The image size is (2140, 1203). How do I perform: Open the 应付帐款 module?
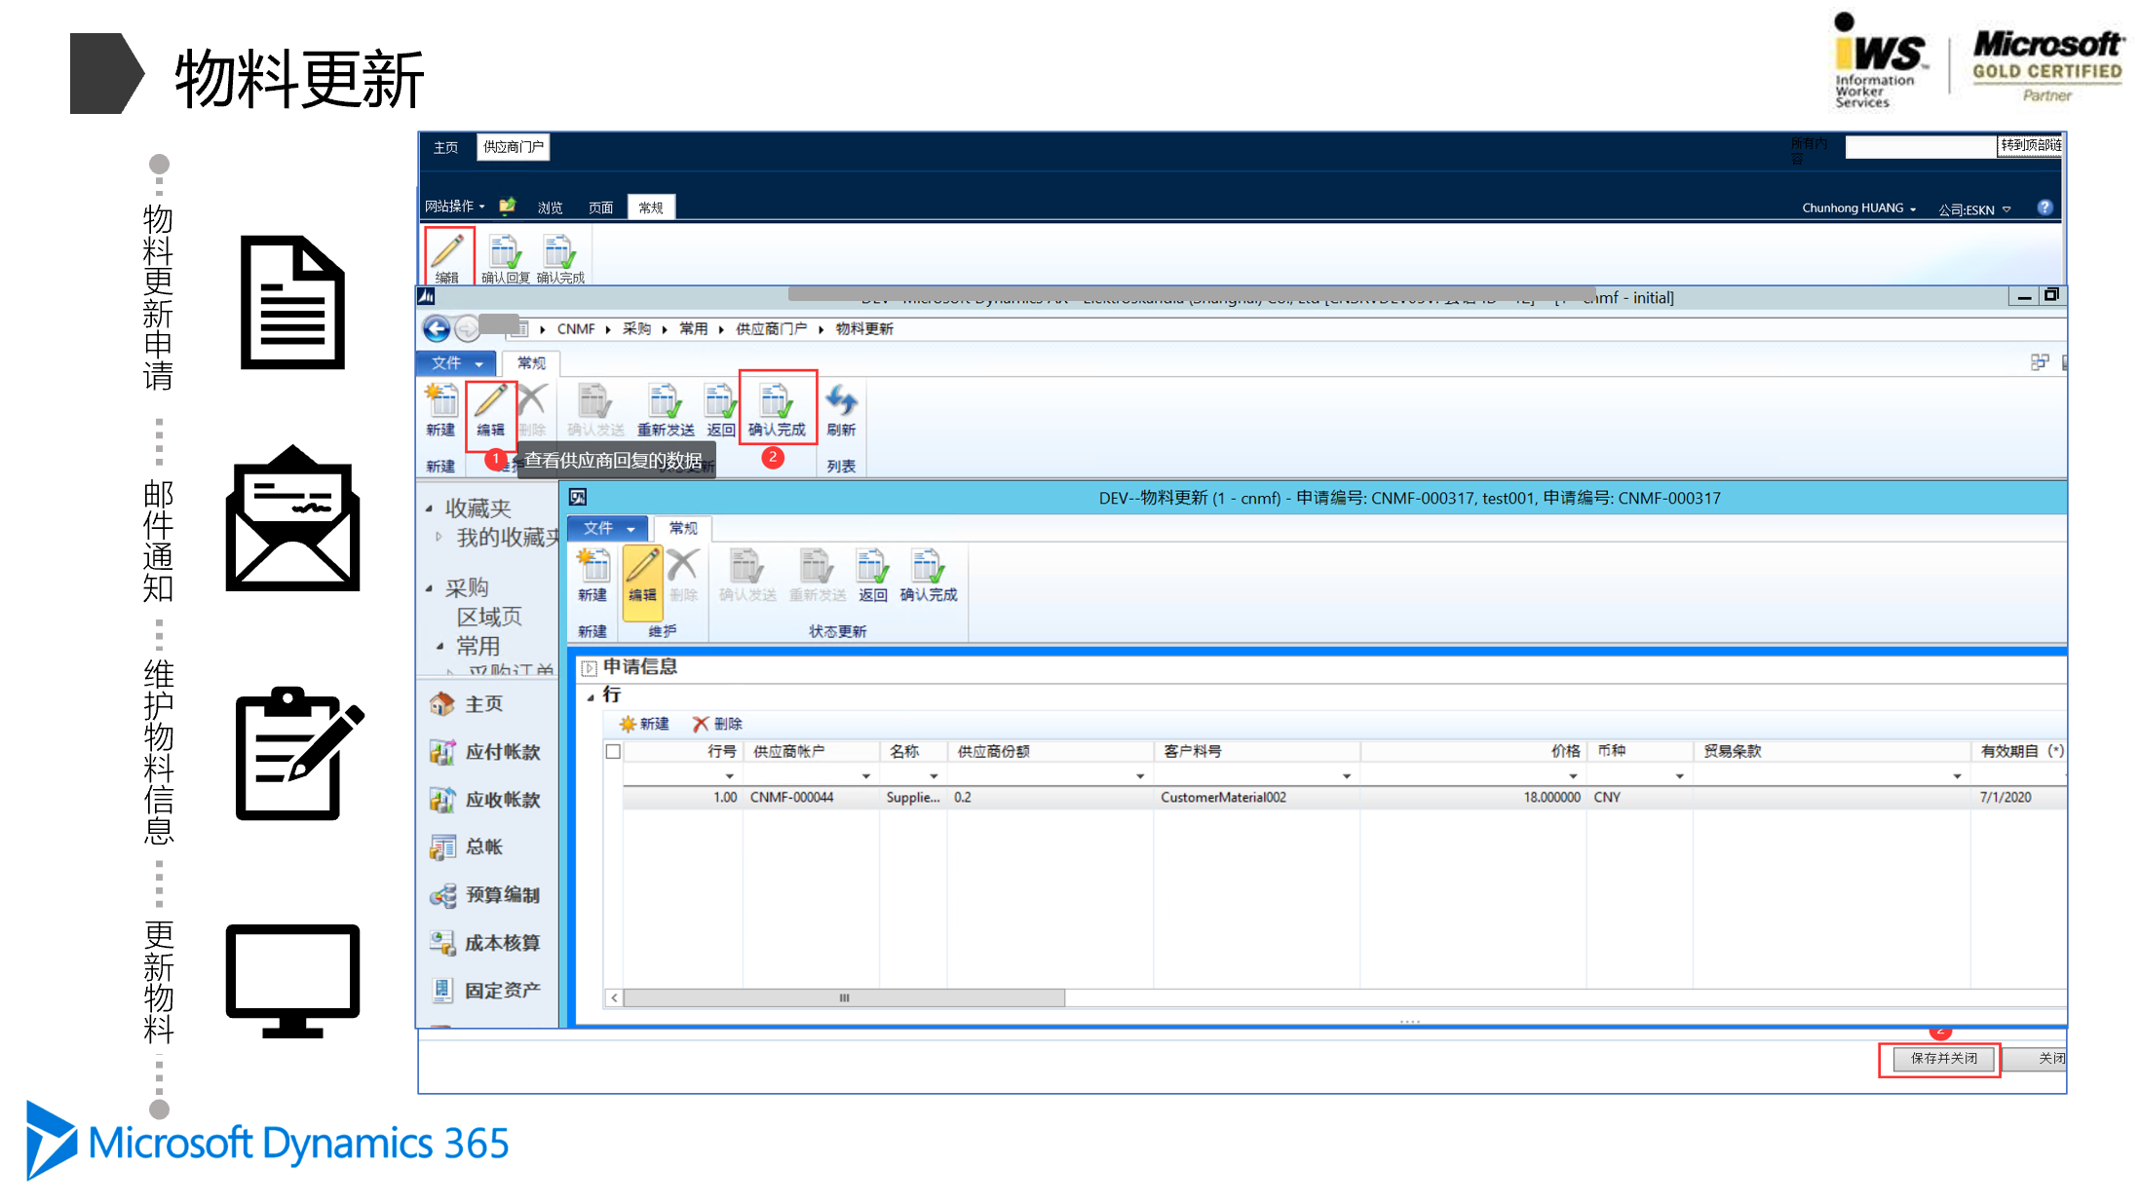pos(485,751)
